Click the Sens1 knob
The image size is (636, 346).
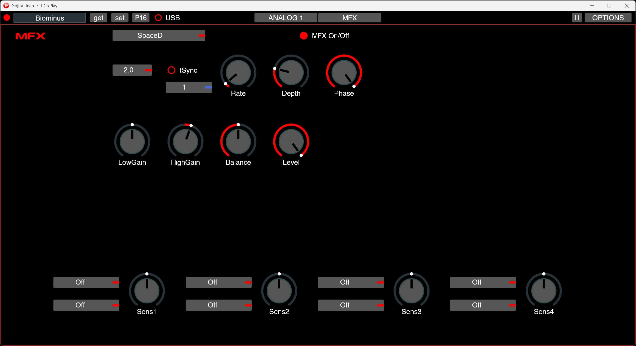point(147,291)
